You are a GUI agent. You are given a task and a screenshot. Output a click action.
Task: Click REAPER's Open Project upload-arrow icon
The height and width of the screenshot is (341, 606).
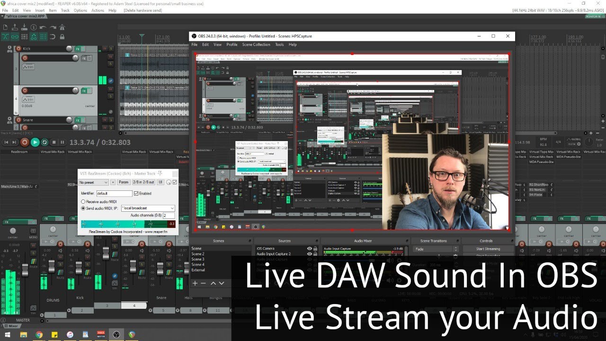point(15,27)
